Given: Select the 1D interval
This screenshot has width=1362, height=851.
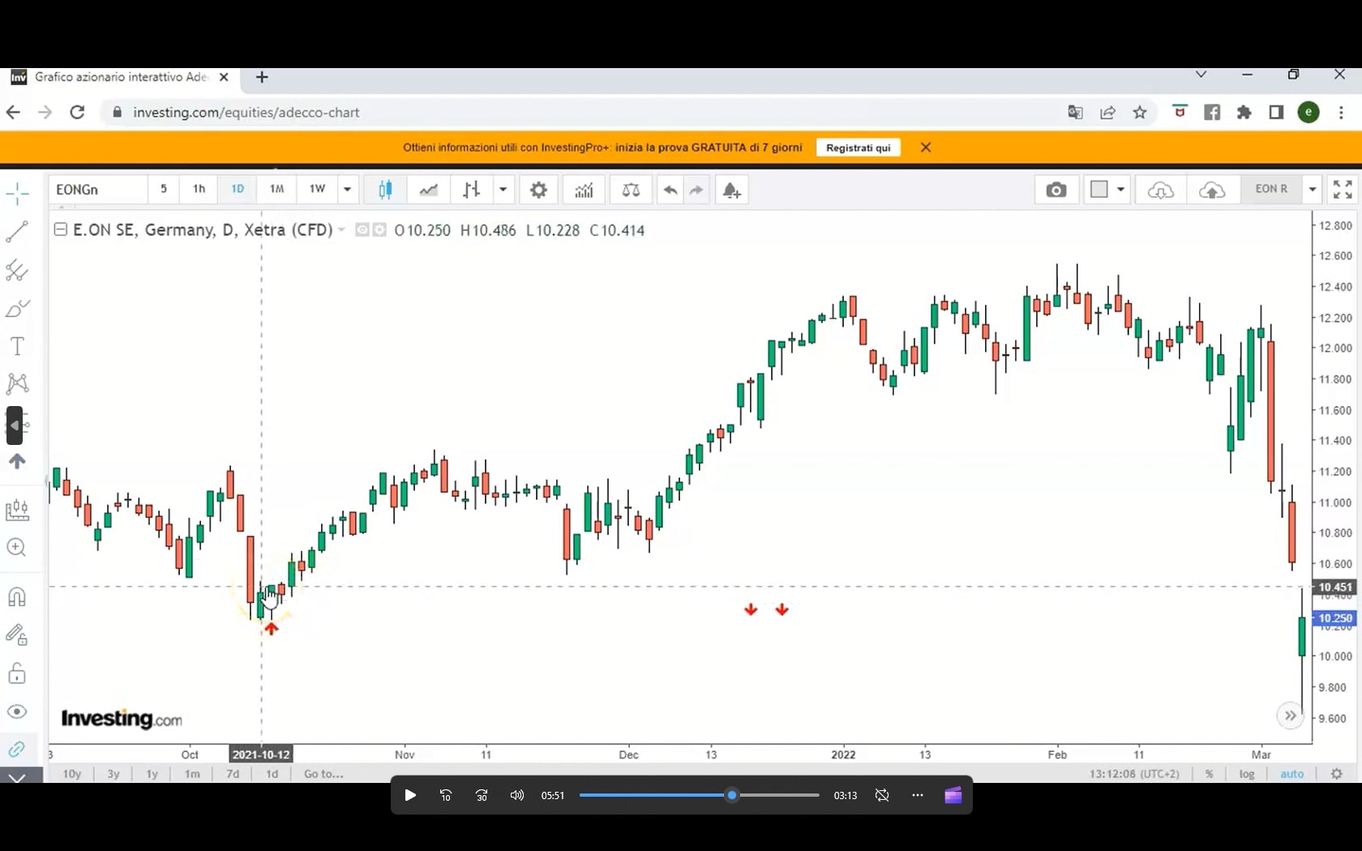Looking at the screenshot, I should [x=238, y=189].
